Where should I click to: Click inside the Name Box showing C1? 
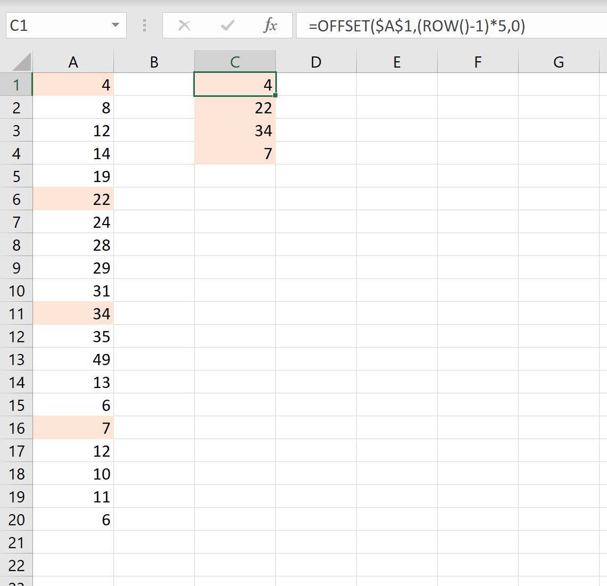coord(58,26)
